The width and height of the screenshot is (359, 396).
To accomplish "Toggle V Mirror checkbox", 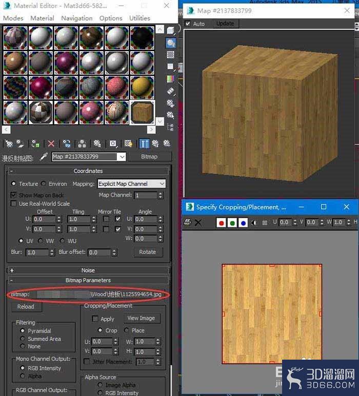I will 106,229.
